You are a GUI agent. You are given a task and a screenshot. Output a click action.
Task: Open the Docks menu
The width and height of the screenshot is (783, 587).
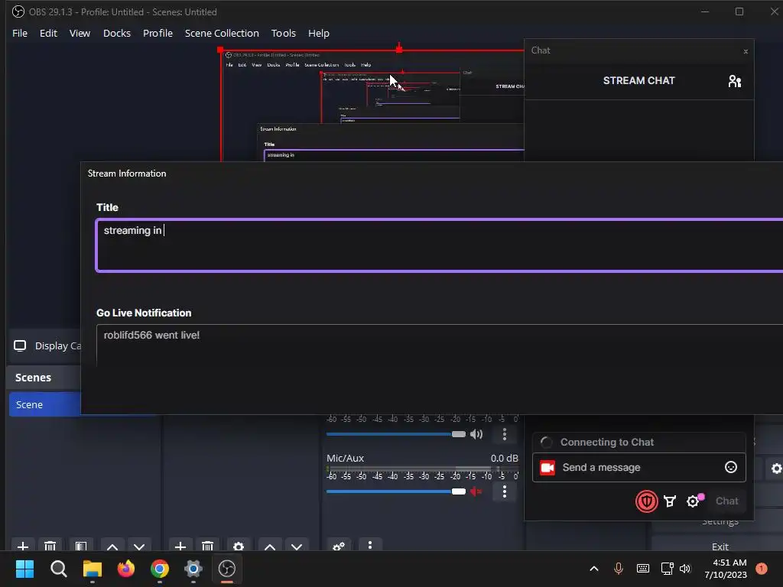click(117, 33)
